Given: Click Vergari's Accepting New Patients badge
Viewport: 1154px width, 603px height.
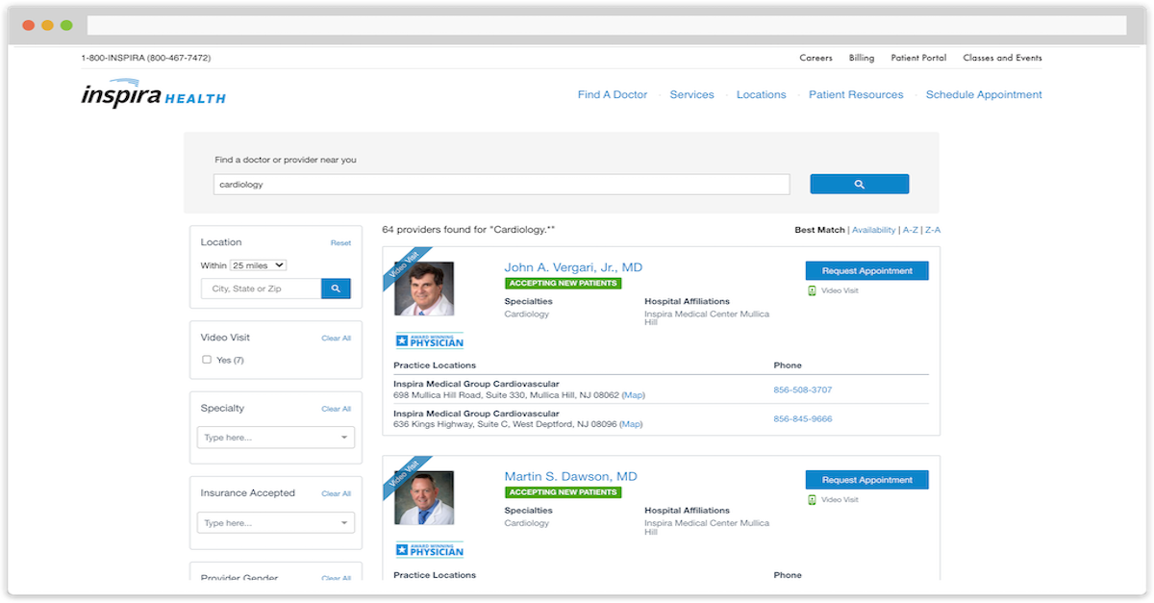Looking at the screenshot, I should [563, 284].
